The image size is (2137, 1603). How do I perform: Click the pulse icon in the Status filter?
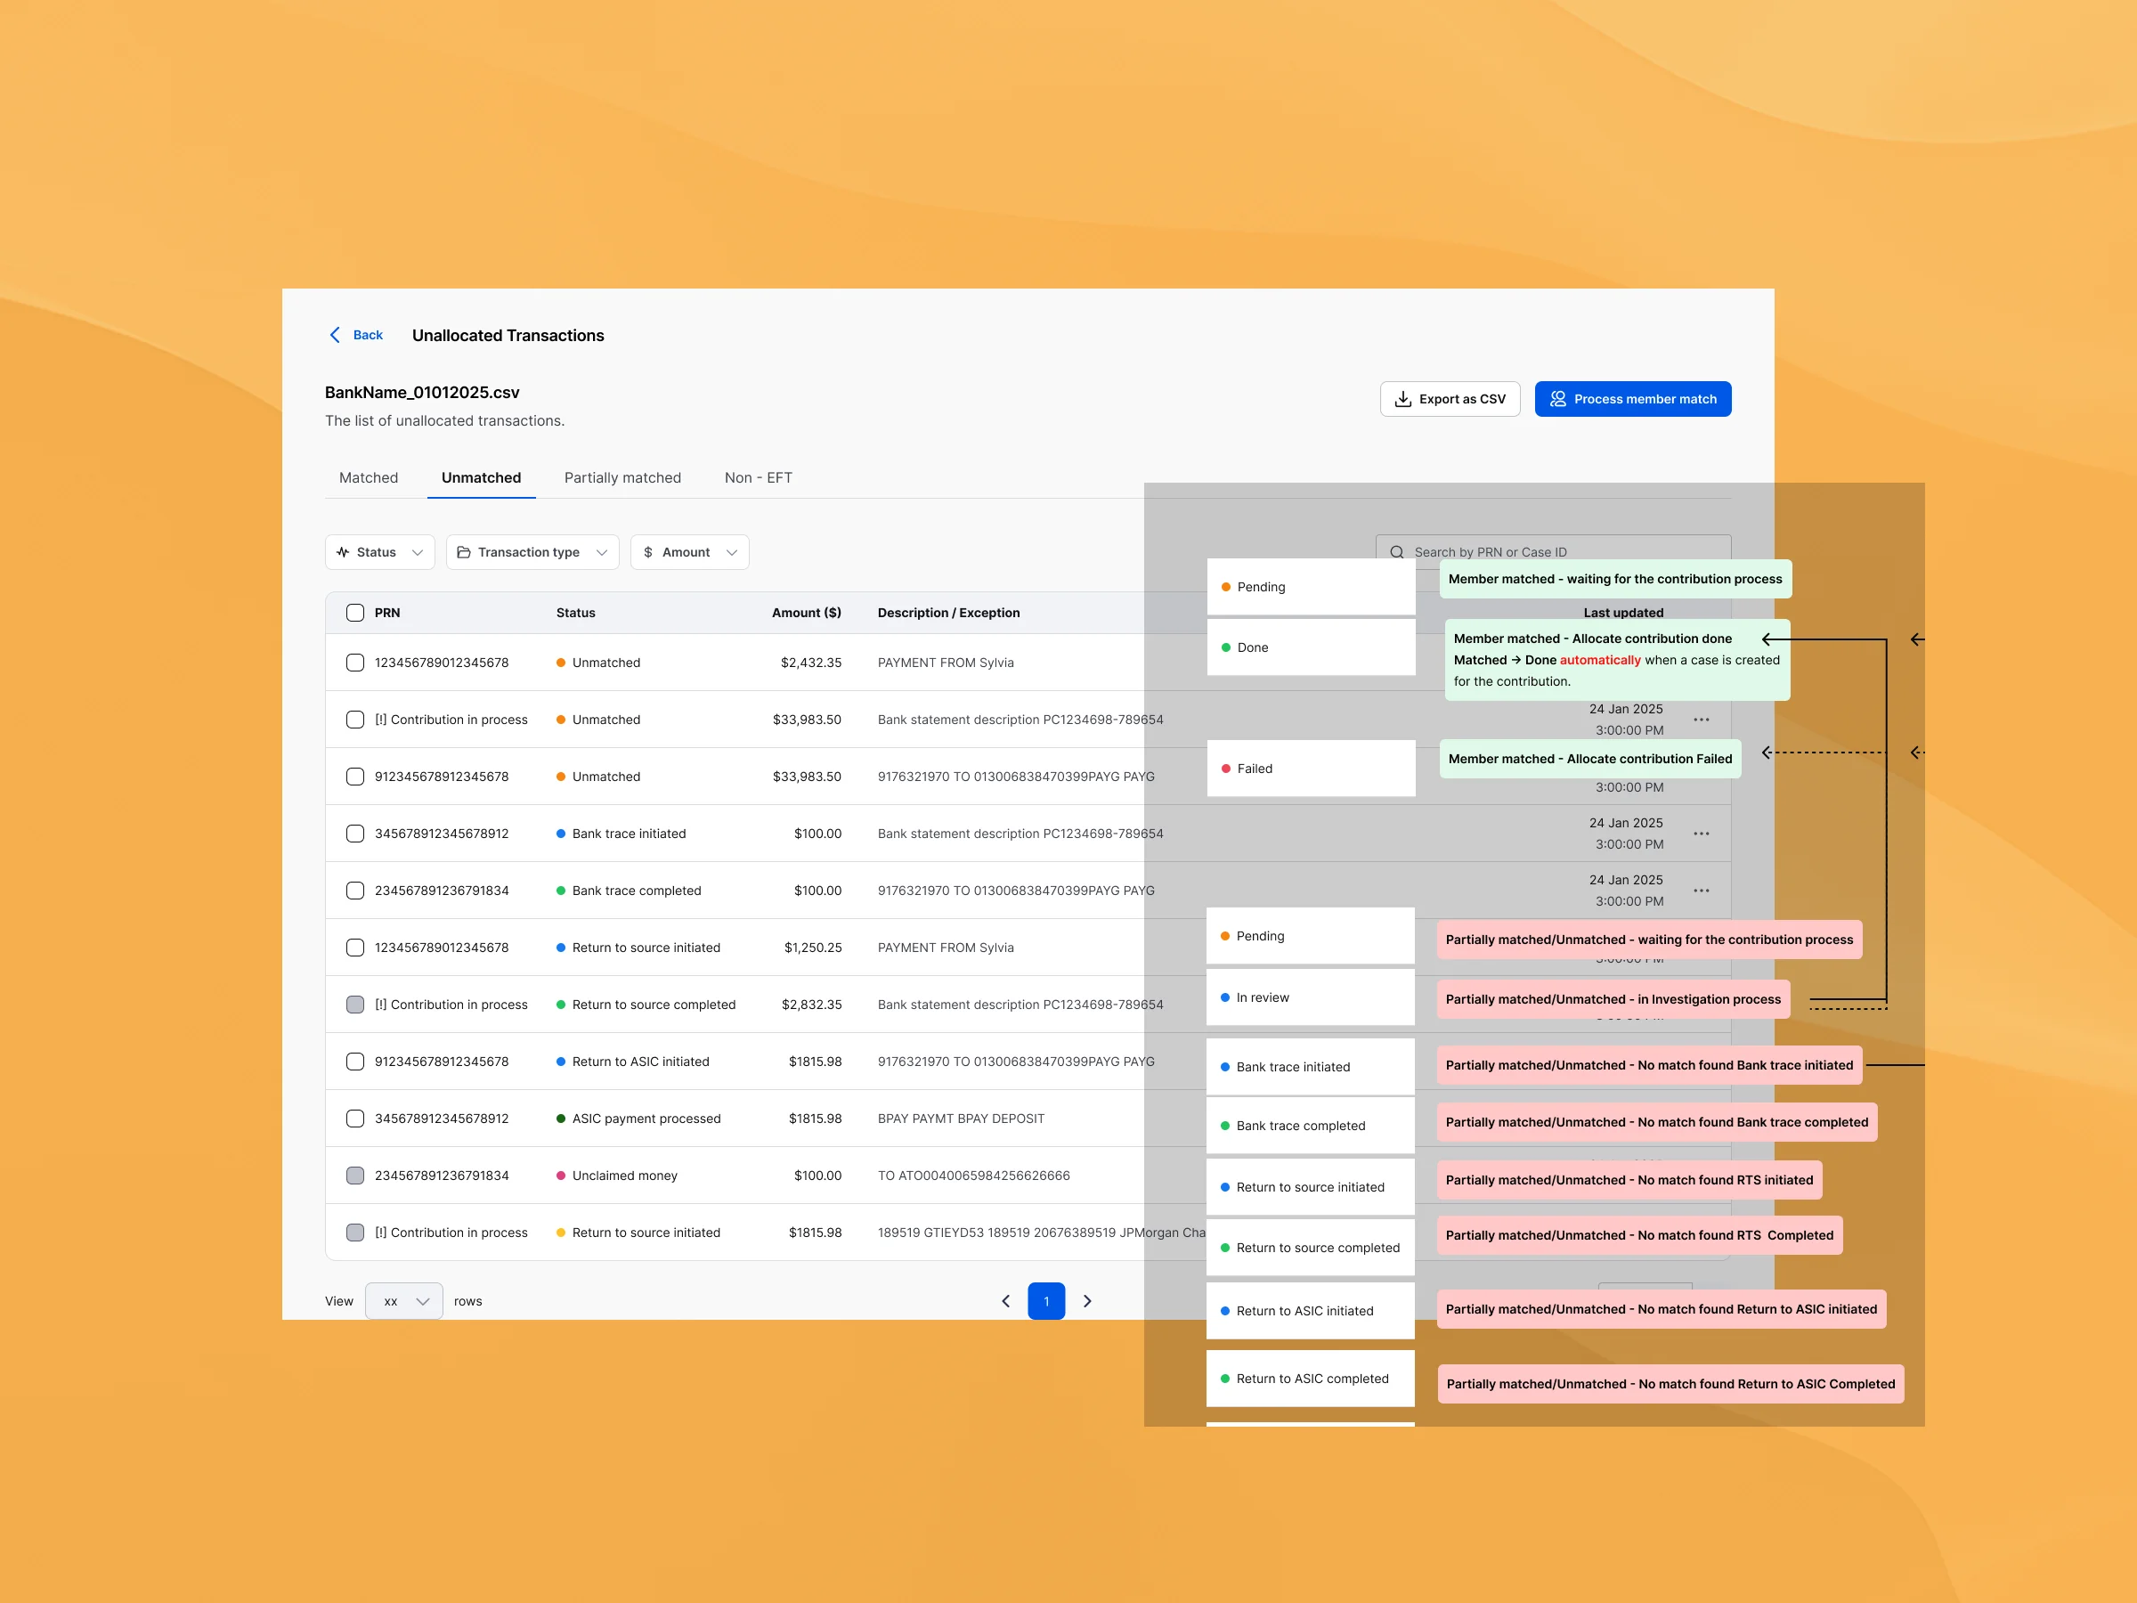[343, 553]
